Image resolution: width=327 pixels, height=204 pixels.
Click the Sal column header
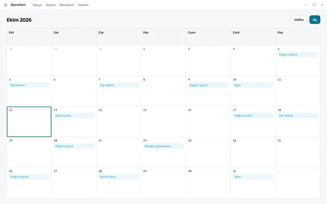click(x=74, y=37)
